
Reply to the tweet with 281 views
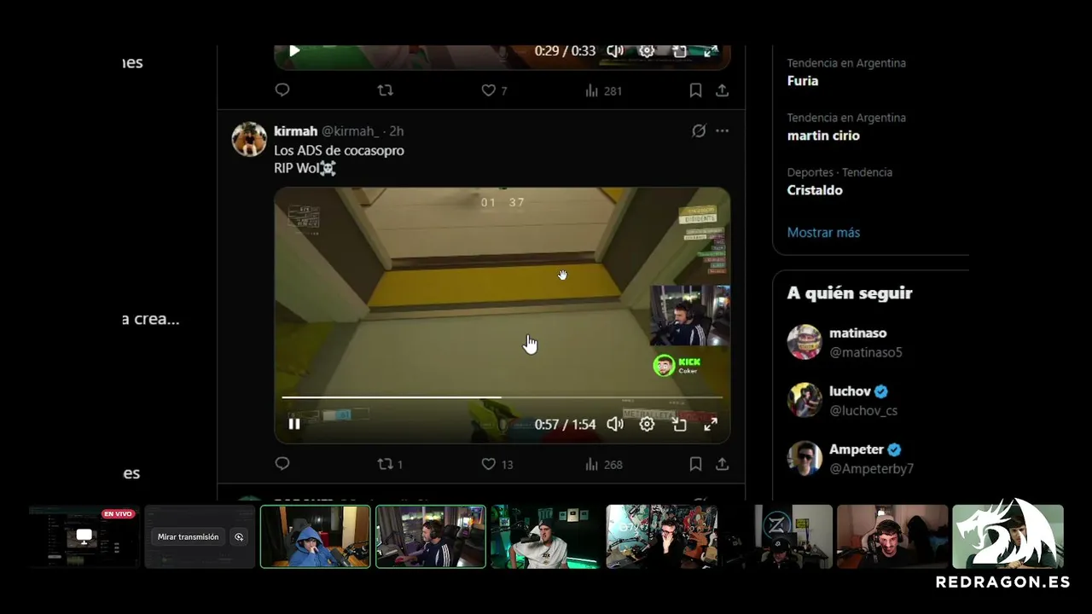pyautogui.click(x=282, y=90)
